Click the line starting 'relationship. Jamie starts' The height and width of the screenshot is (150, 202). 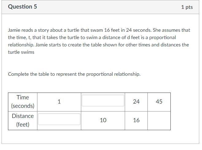(98, 45)
